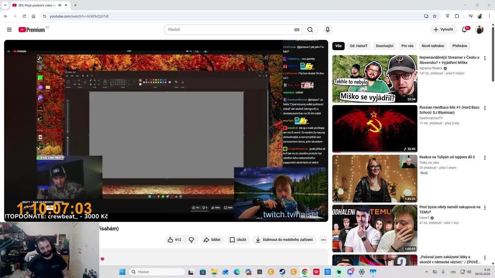Reload the page

pos(24,16)
